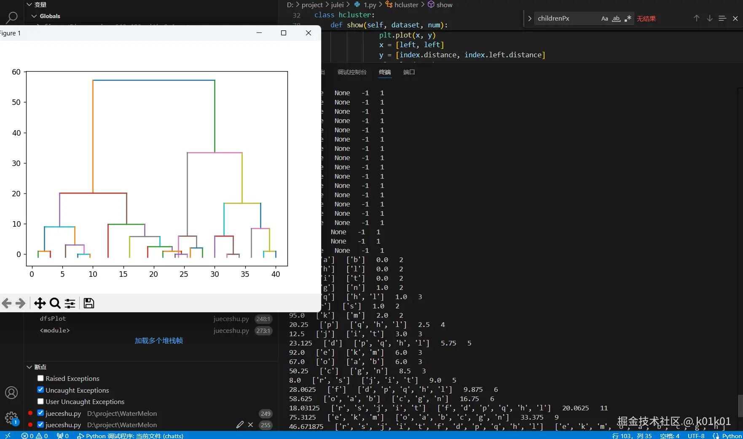
Task: Click the 273:1 line badge for <module>
Action: coord(263,331)
